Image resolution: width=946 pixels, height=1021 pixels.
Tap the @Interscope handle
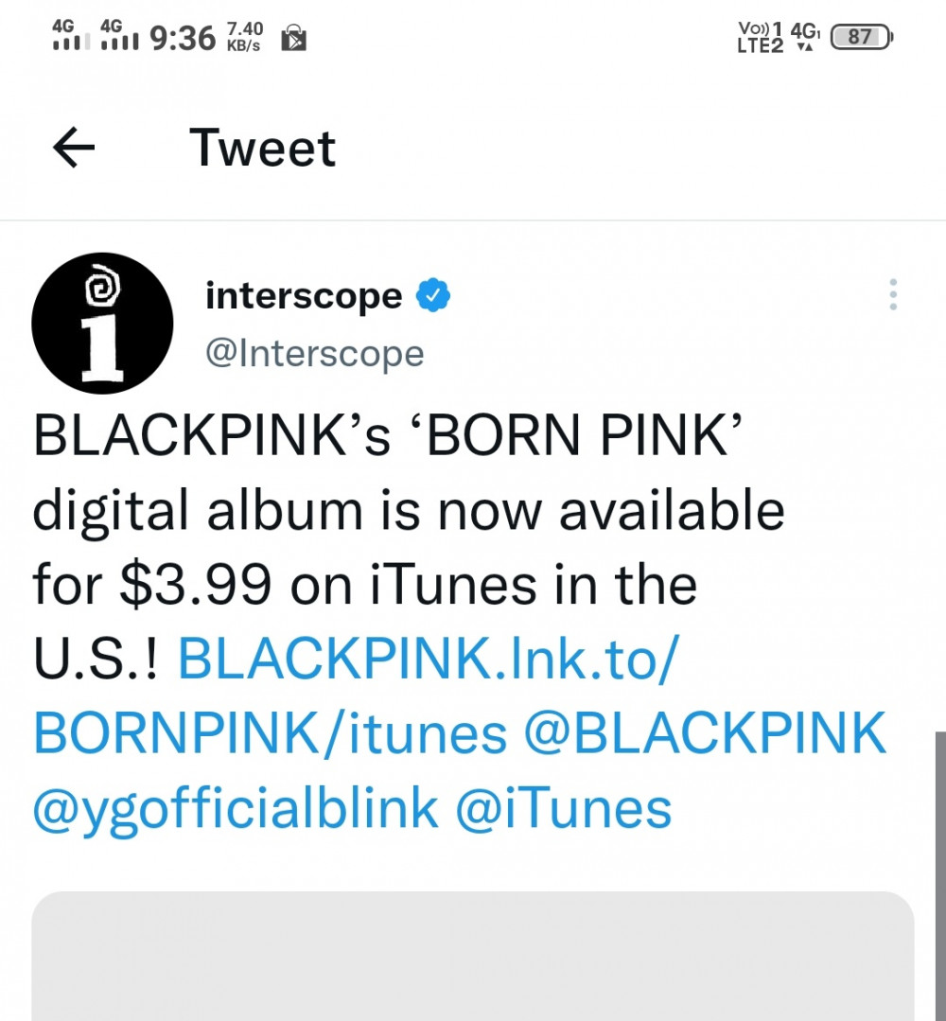click(314, 354)
